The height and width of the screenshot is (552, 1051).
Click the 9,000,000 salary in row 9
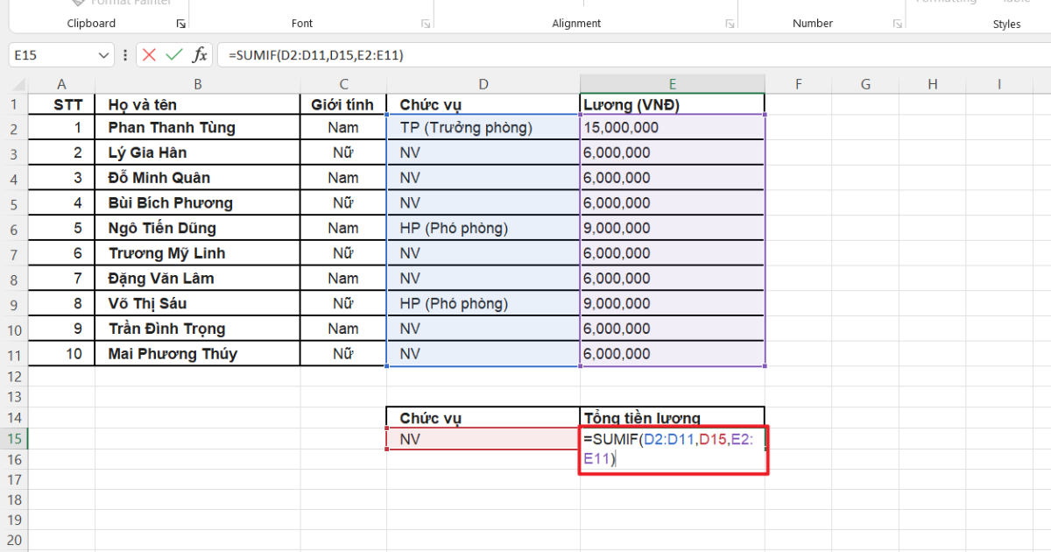coord(672,304)
